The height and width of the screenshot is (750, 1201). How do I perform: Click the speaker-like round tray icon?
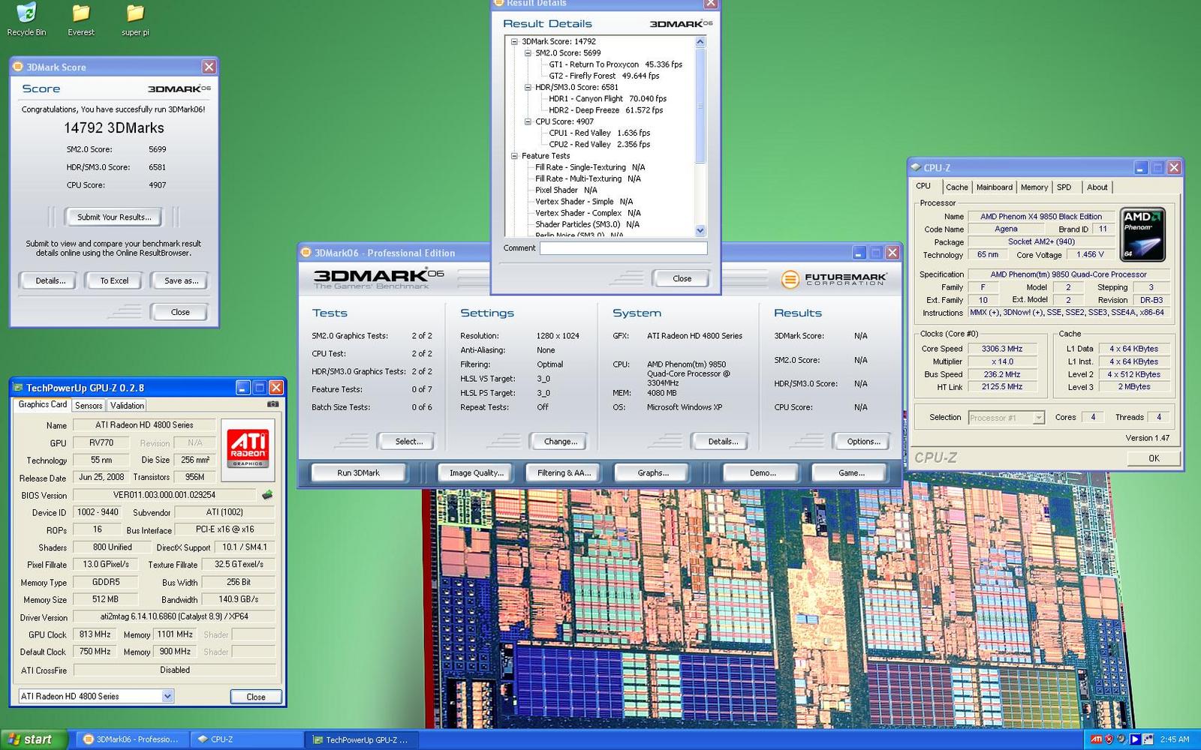(x=1122, y=739)
